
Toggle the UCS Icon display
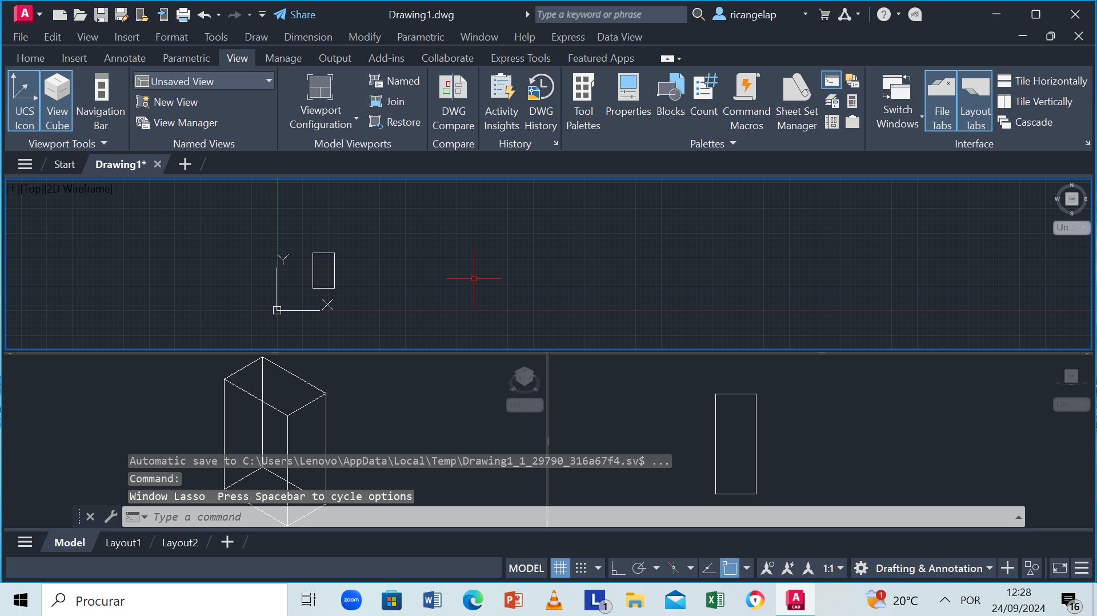[x=24, y=101]
